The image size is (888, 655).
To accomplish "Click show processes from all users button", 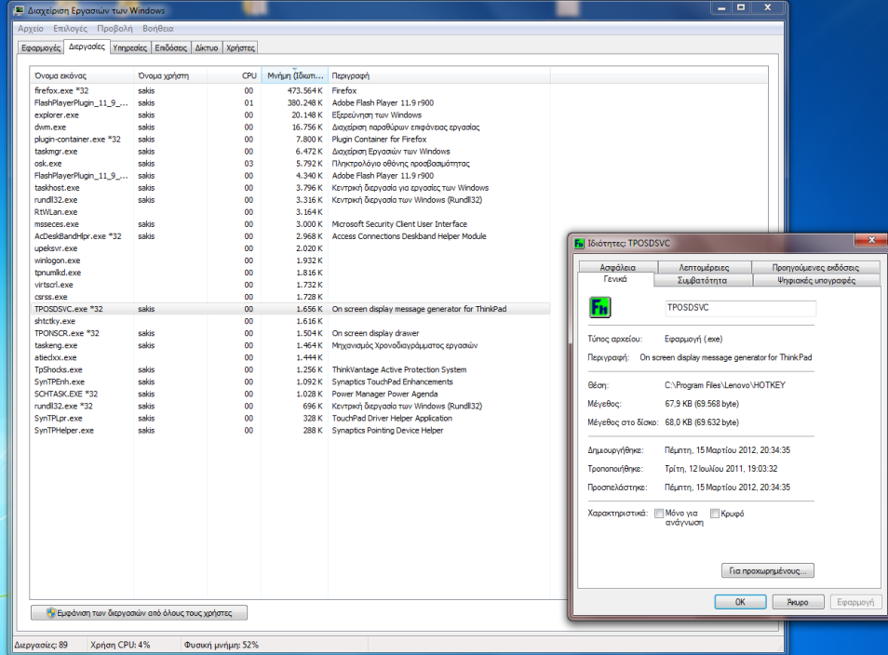I will [140, 612].
